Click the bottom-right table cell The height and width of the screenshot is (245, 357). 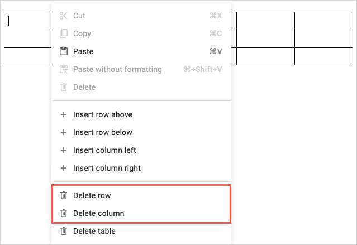point(324,56)
